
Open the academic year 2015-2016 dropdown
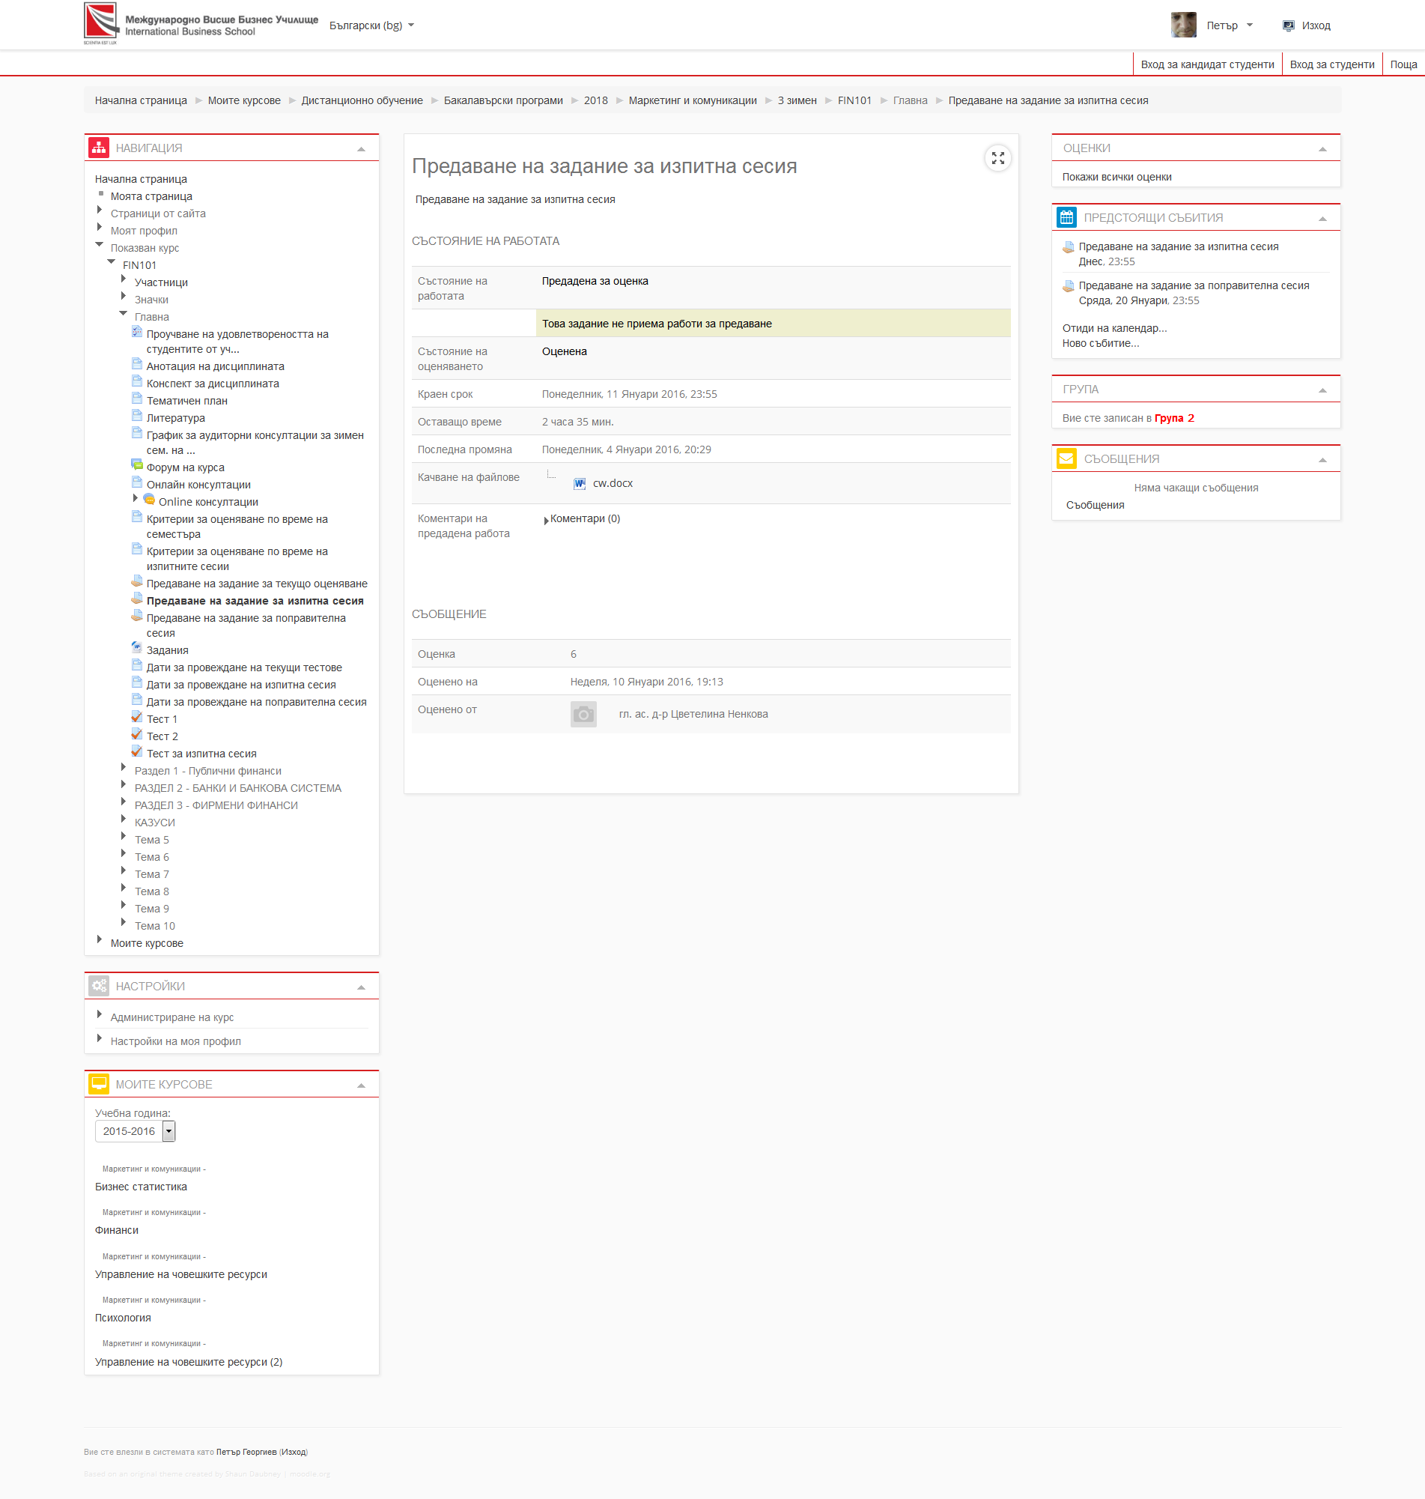168,1131
